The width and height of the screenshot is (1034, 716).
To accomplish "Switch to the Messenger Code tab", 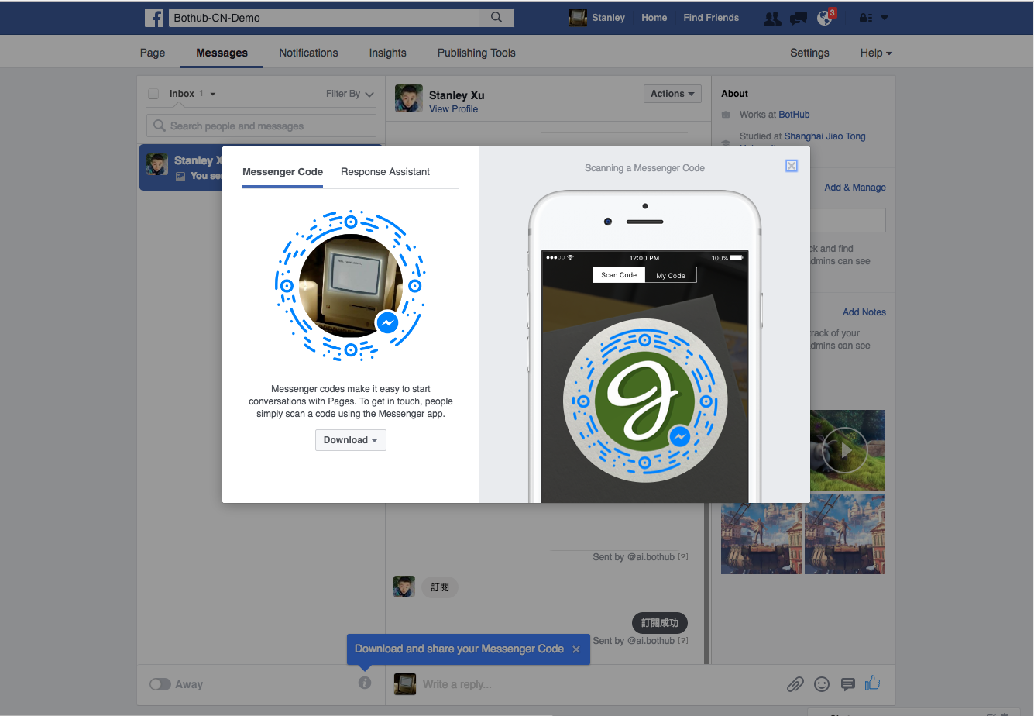I will (x=283, y=172).
